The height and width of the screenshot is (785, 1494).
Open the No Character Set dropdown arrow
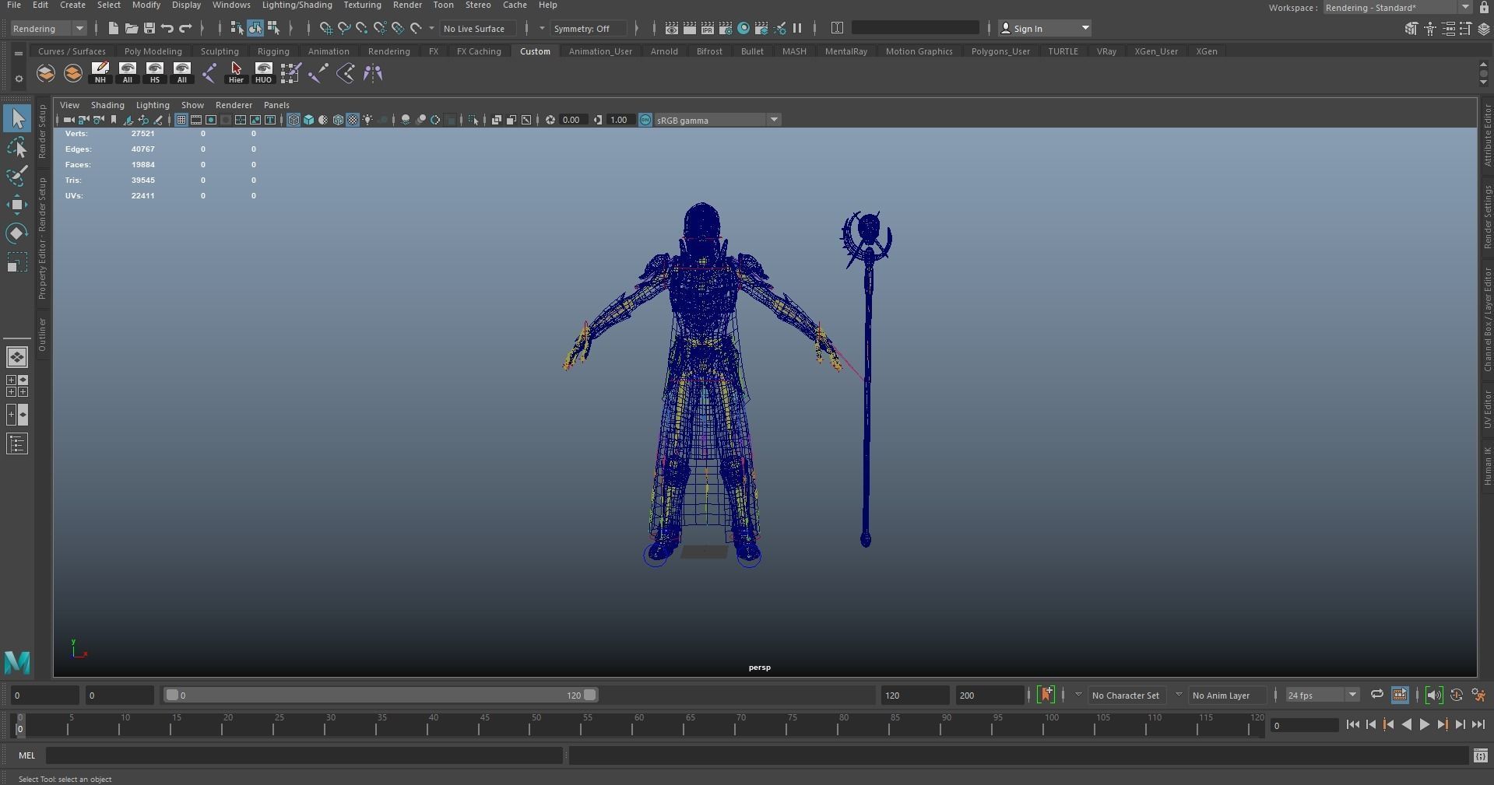1078,695
